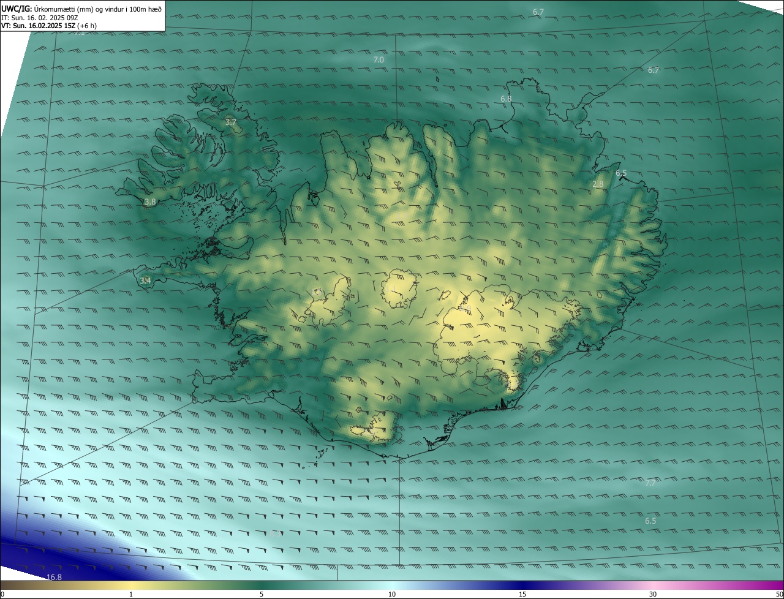The height and width of the screenshot is (599, 784).
Task: Click the 2.8 value label in East Iceland
Action: (598, 184)
